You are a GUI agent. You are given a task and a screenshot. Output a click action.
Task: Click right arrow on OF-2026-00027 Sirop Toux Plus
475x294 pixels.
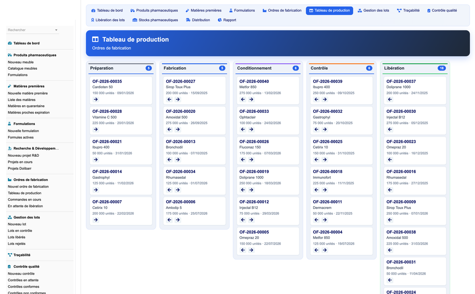coord(178,99)
